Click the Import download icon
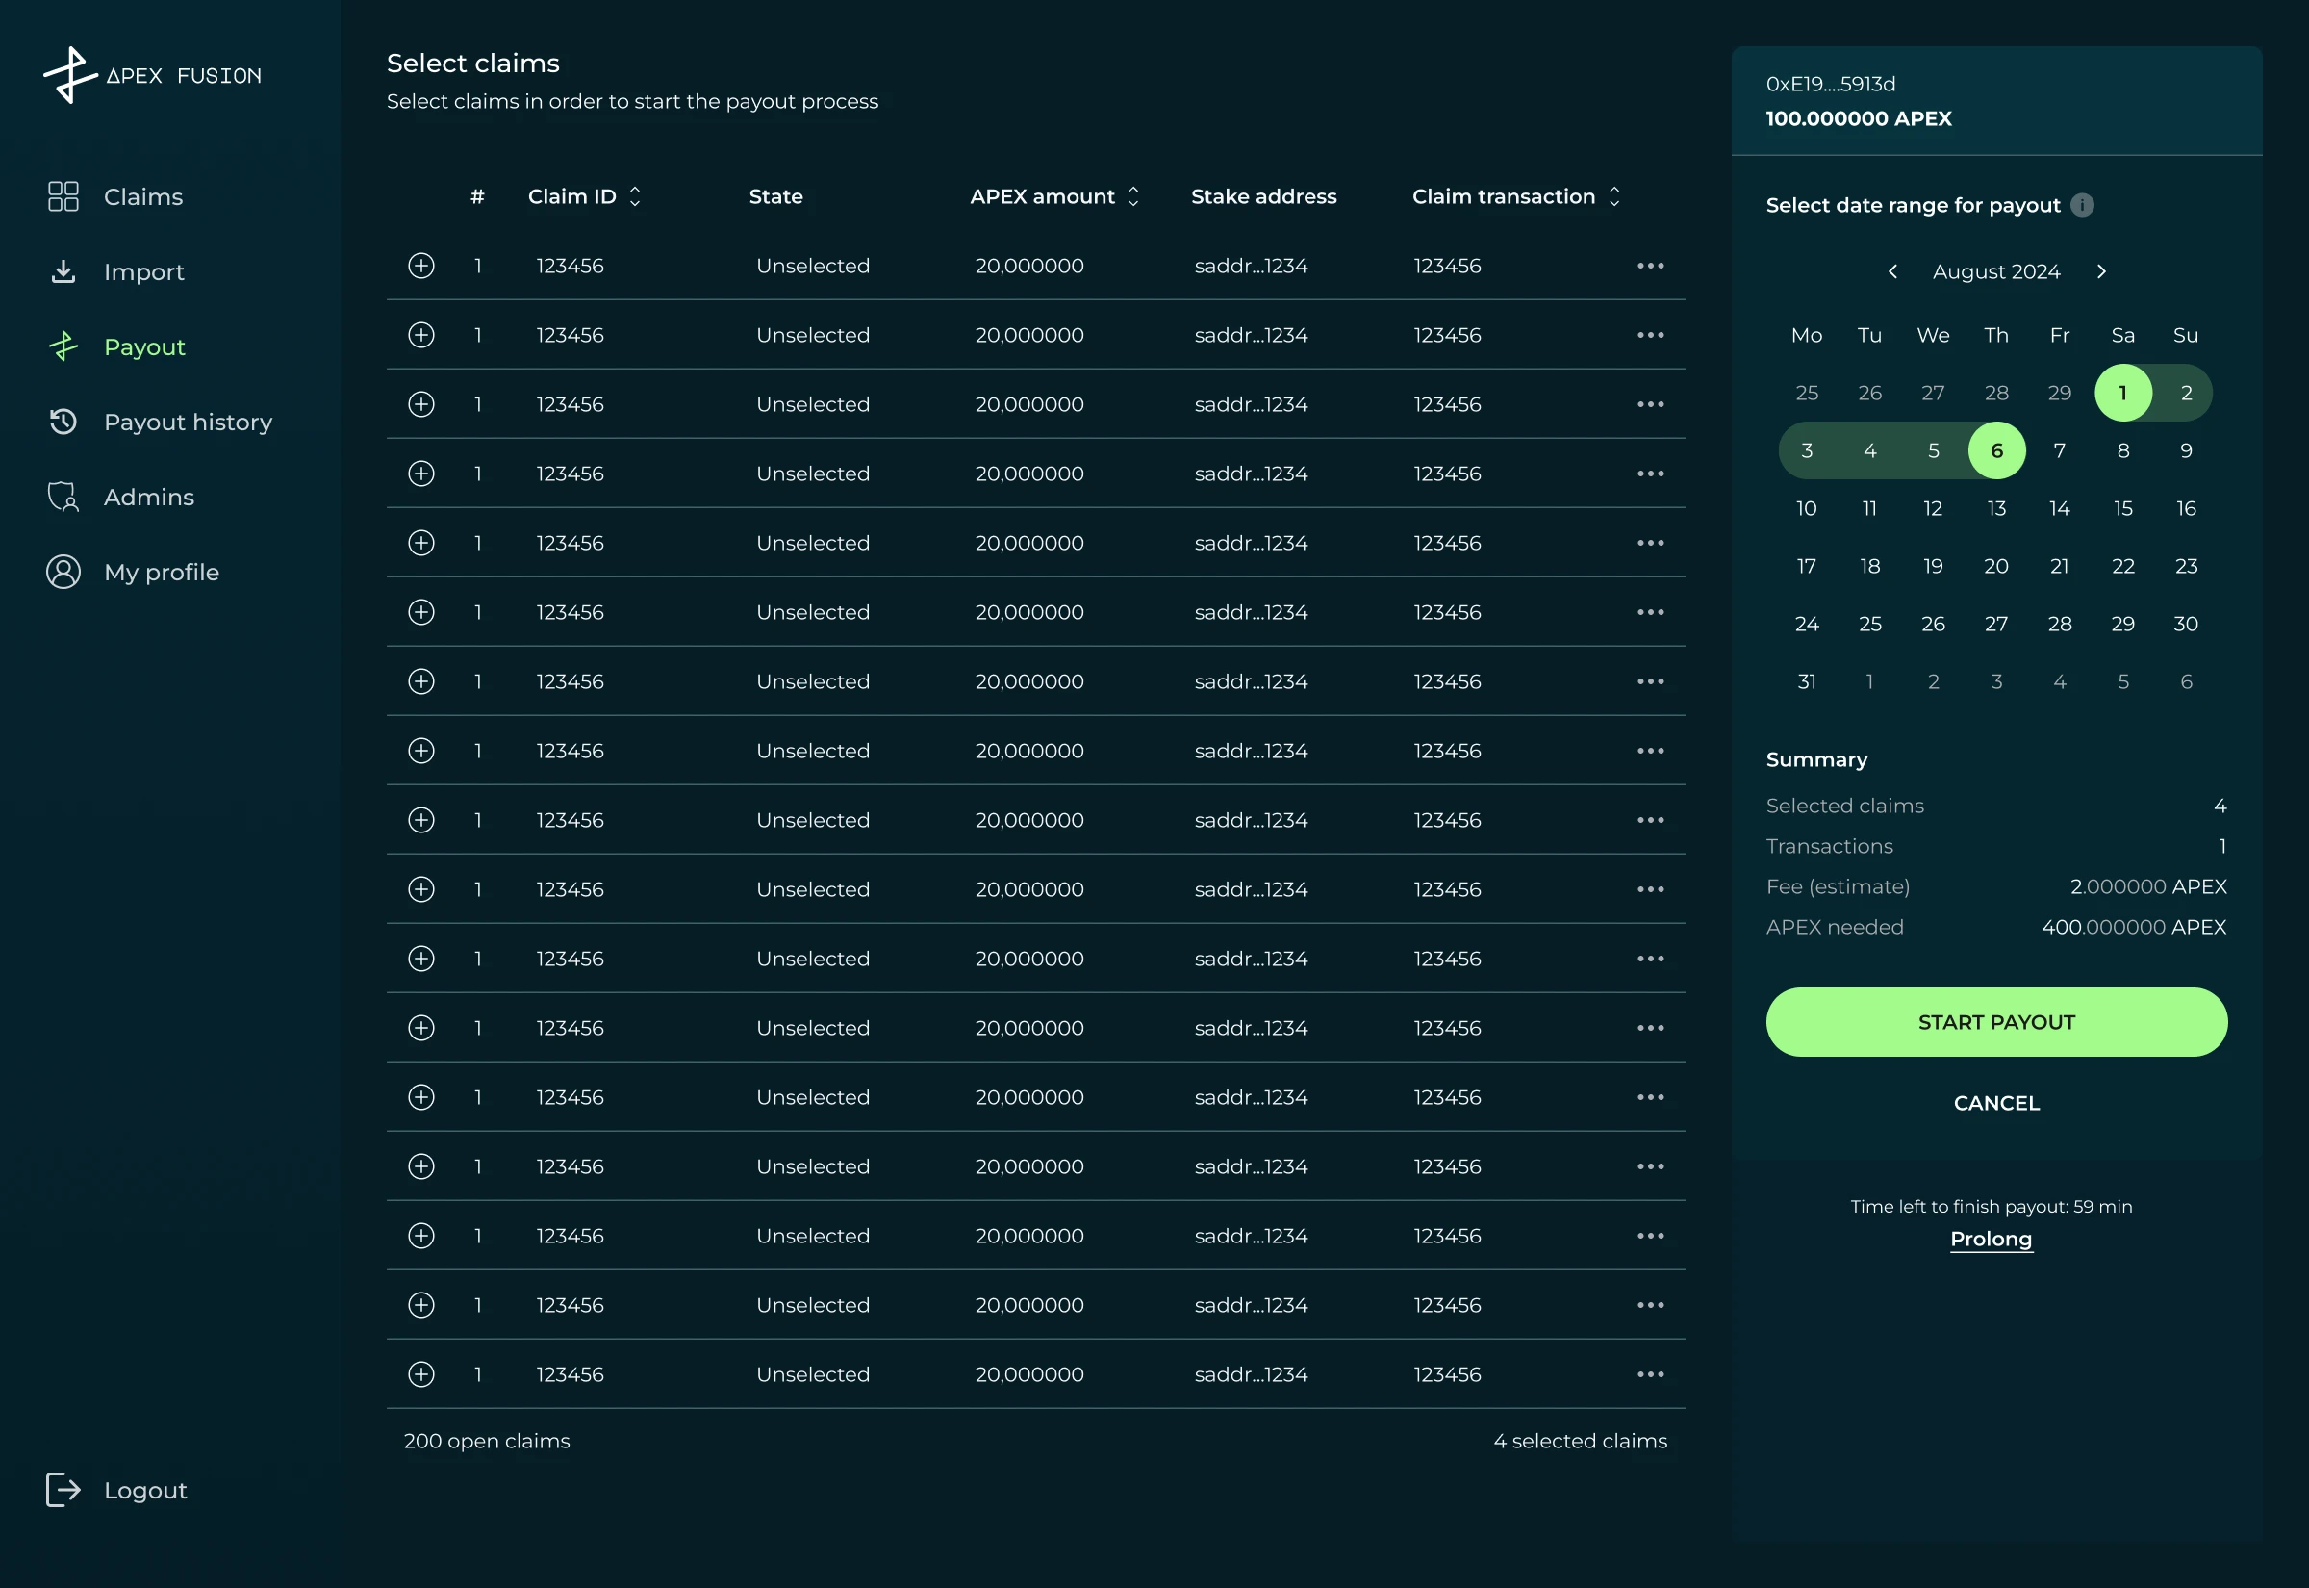 click(x=63, y=271)
